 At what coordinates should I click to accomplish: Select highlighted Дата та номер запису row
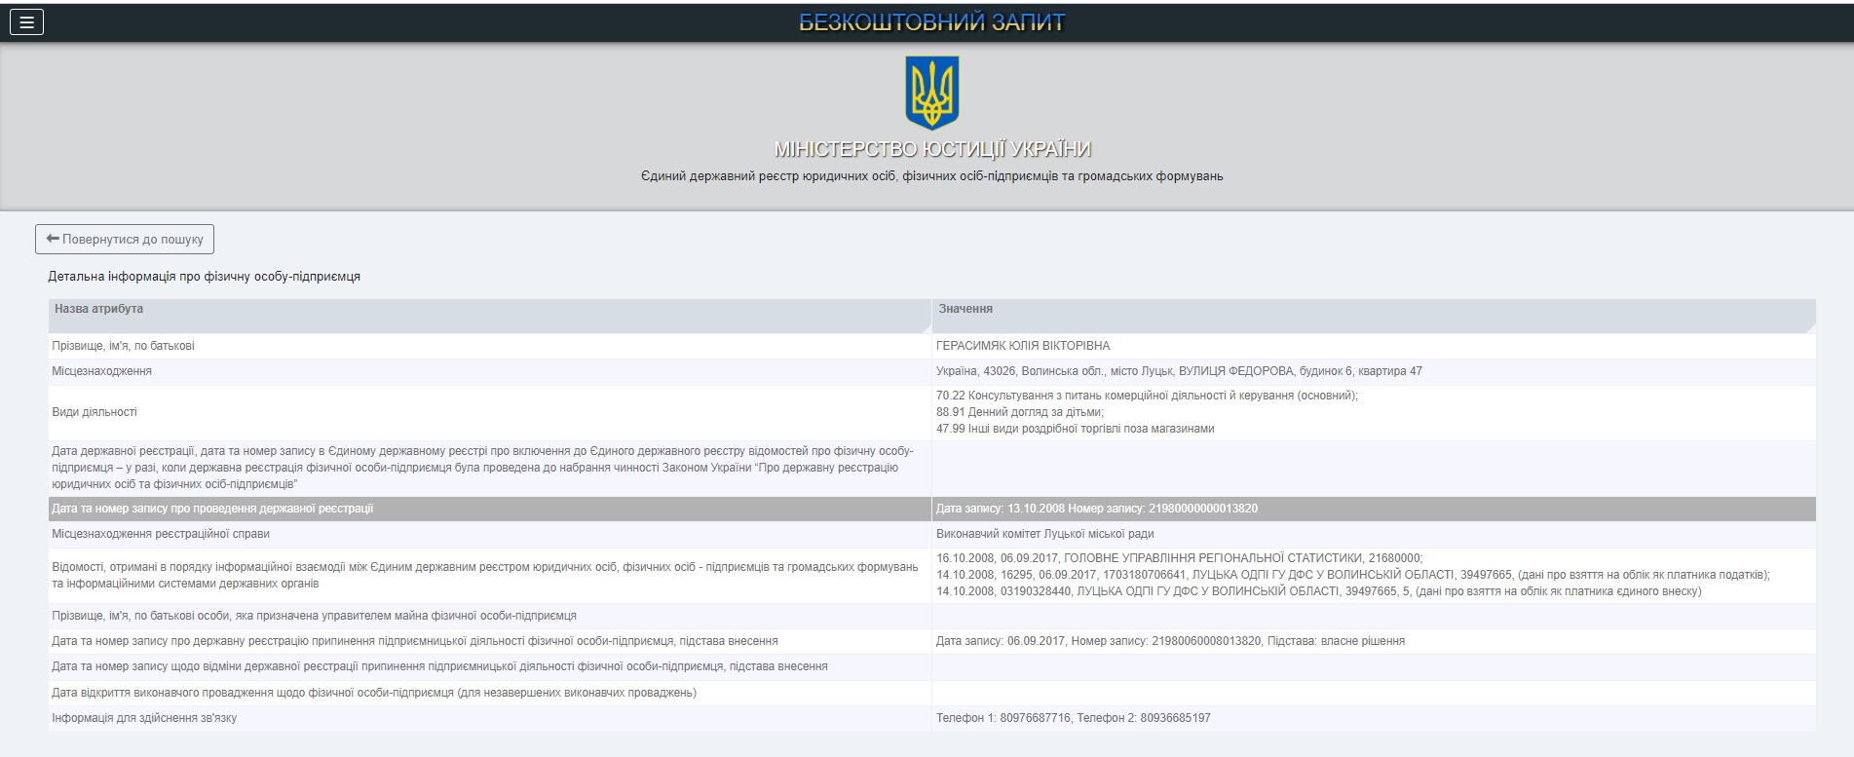coord(212,509)
